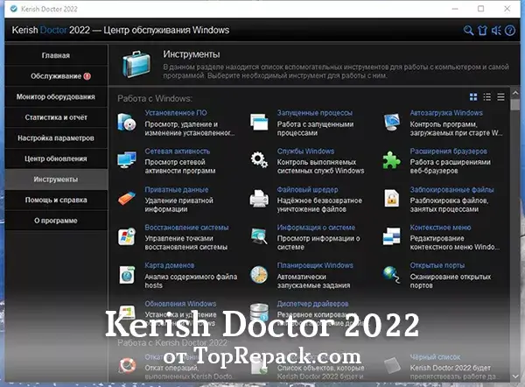
Task: Click 'Работа с Windows:' section heading
Action: click(155, 99)
